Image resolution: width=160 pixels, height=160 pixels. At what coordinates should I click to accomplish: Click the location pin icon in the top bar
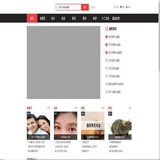[121, 7]
